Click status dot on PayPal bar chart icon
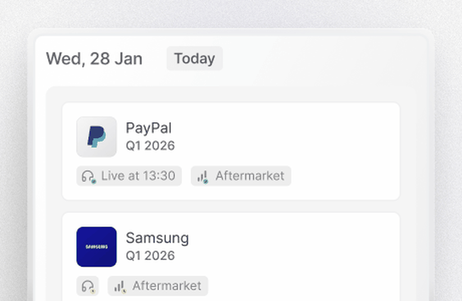The image size is (462, 301). [x=206, y=181]
